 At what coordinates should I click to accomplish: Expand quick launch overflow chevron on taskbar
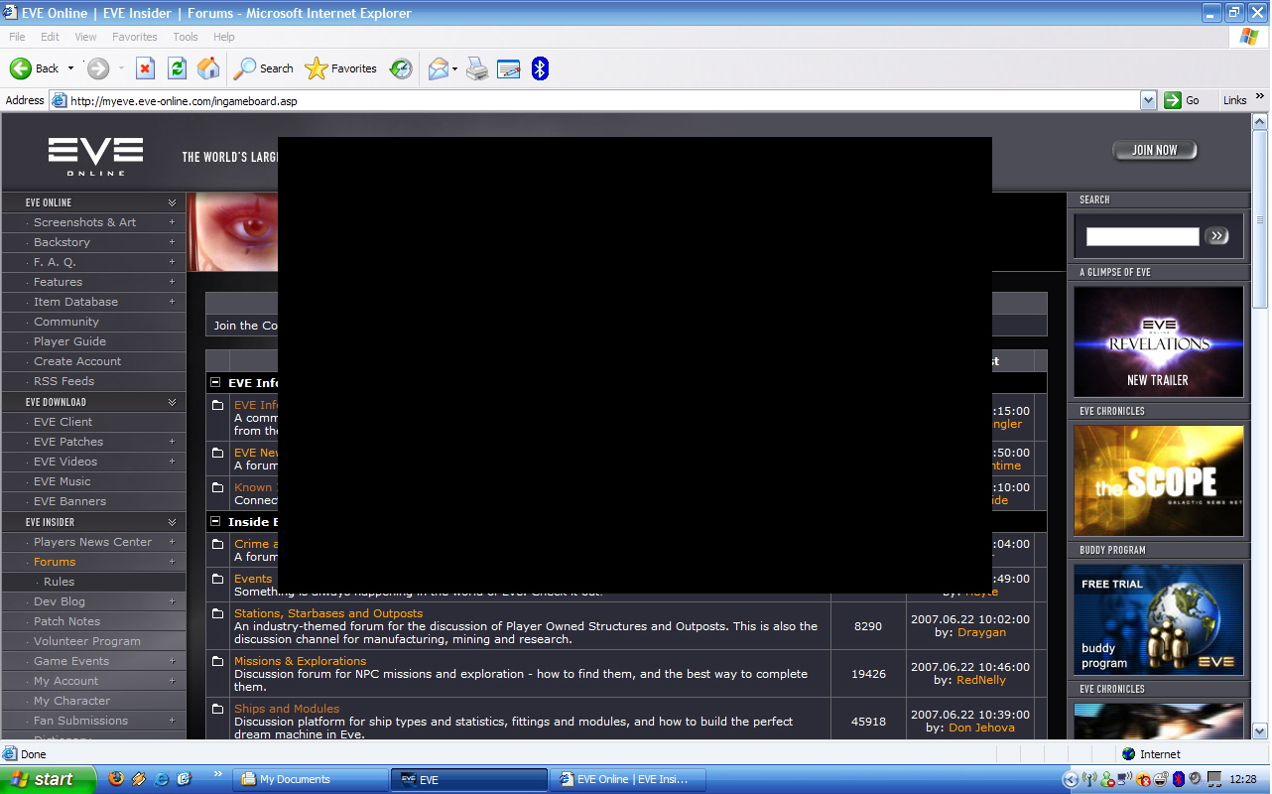218,774
